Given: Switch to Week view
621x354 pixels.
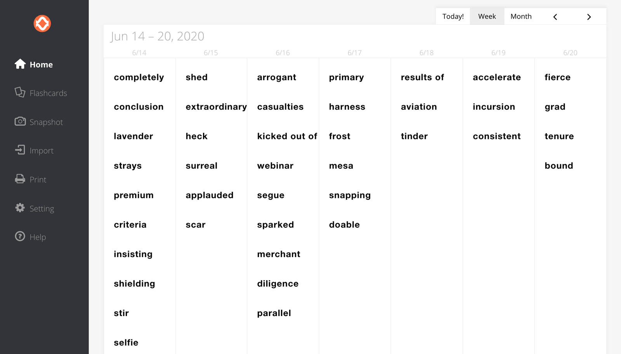Looking at the screenshot, I should point(487,16).
